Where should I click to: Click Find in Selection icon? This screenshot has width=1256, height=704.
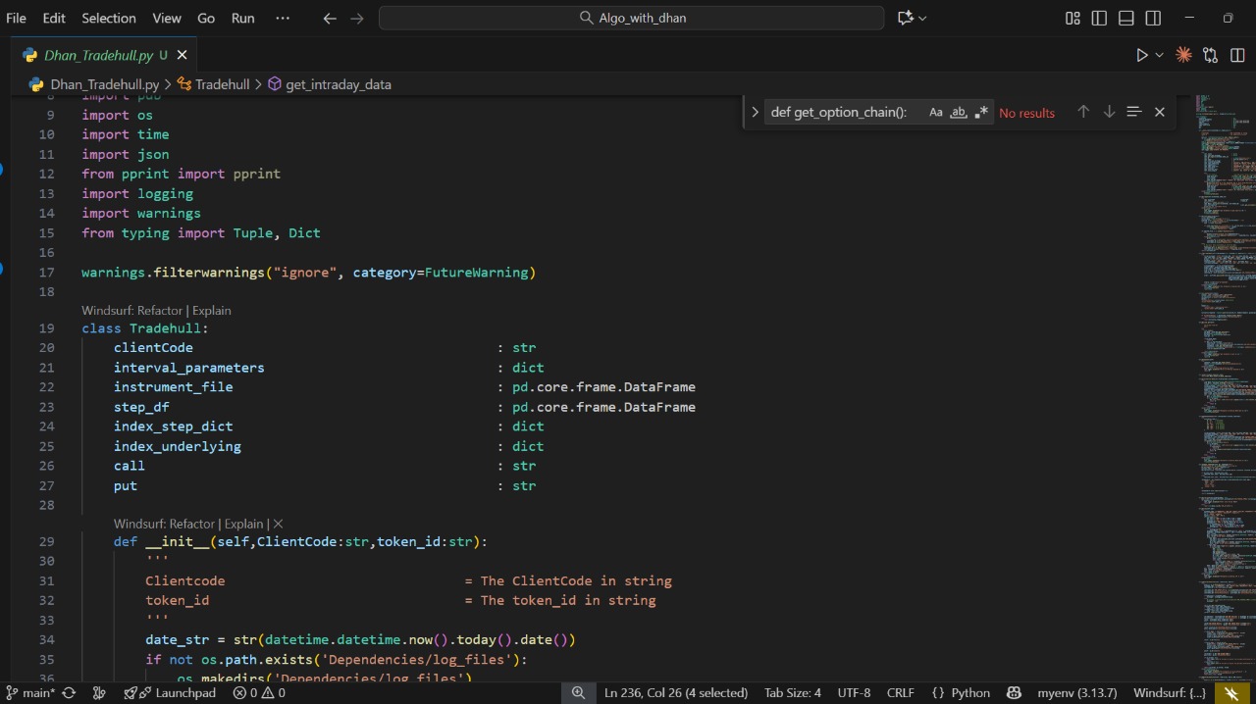tap(1134, 112)
